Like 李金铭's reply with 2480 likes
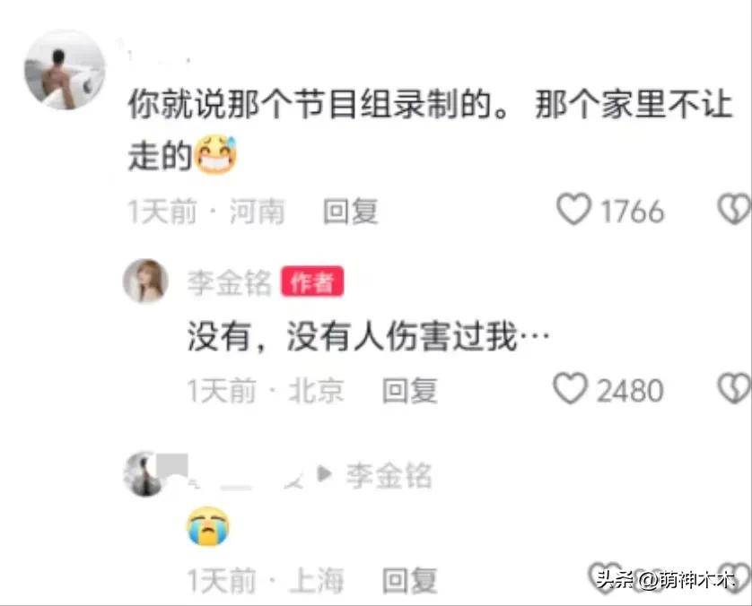Image resolution: width=752 pixels, height=606 pixels. click(570, 388)
